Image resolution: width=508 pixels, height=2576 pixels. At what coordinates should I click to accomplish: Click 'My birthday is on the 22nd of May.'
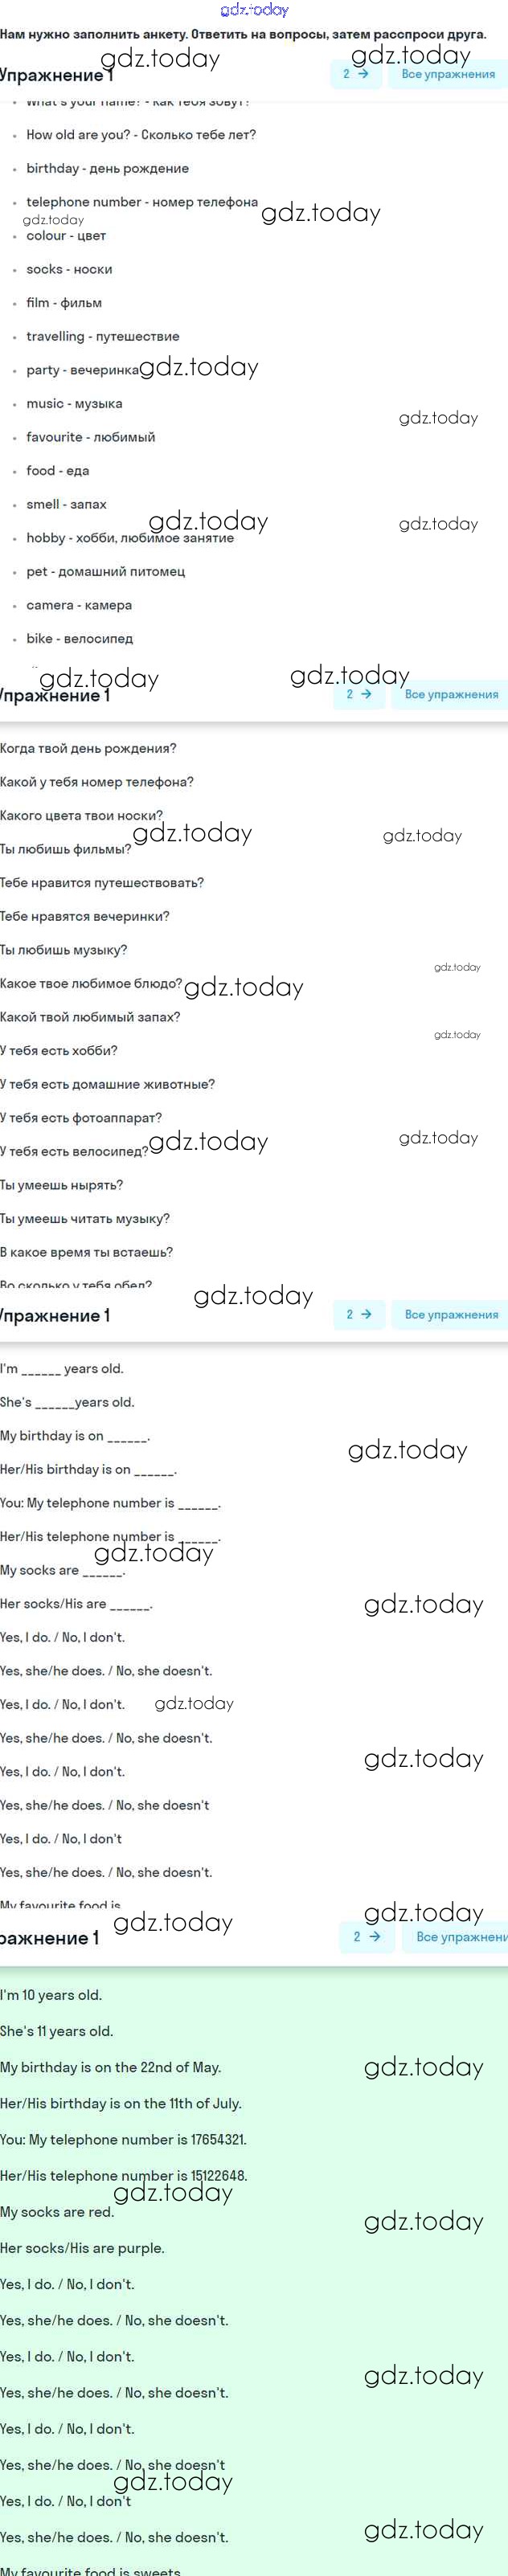point(110,2067)
